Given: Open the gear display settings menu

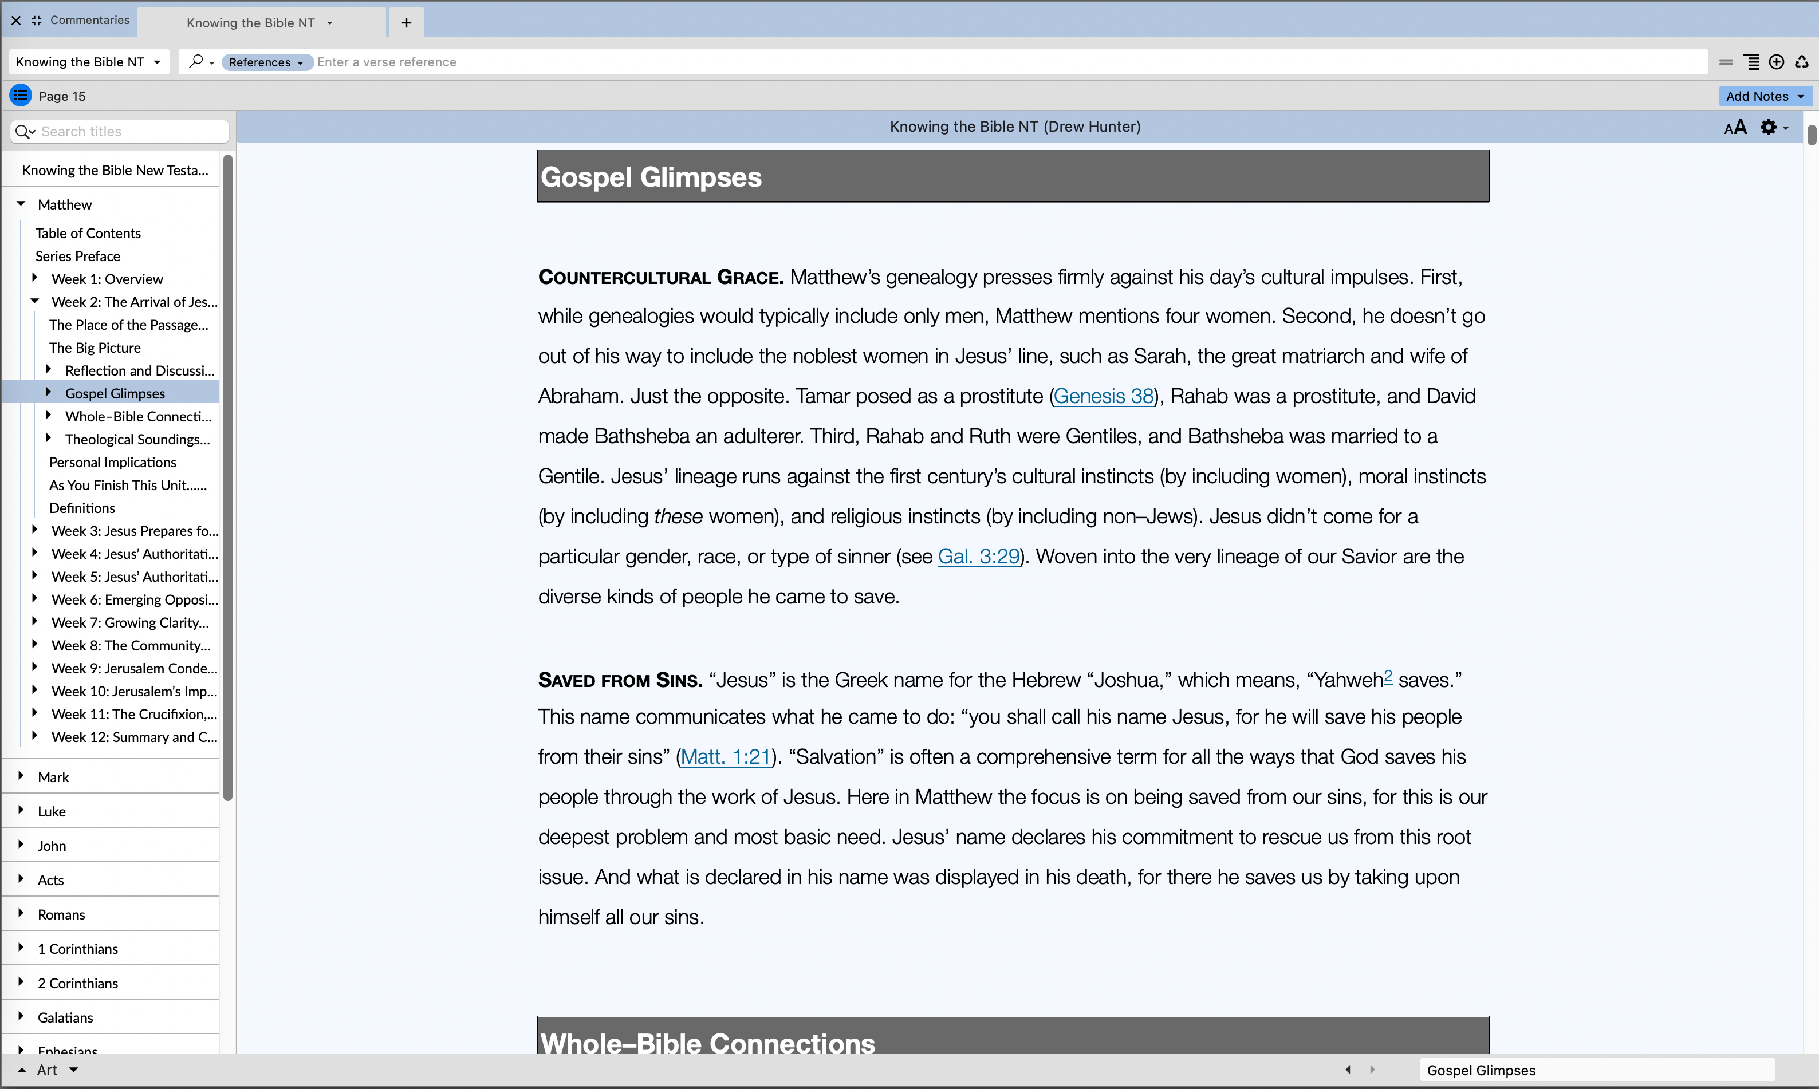Looking at the screenshot, I should (x=1774, y=128).
